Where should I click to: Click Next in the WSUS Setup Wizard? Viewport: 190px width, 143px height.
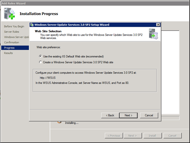(x=128, y=115)
